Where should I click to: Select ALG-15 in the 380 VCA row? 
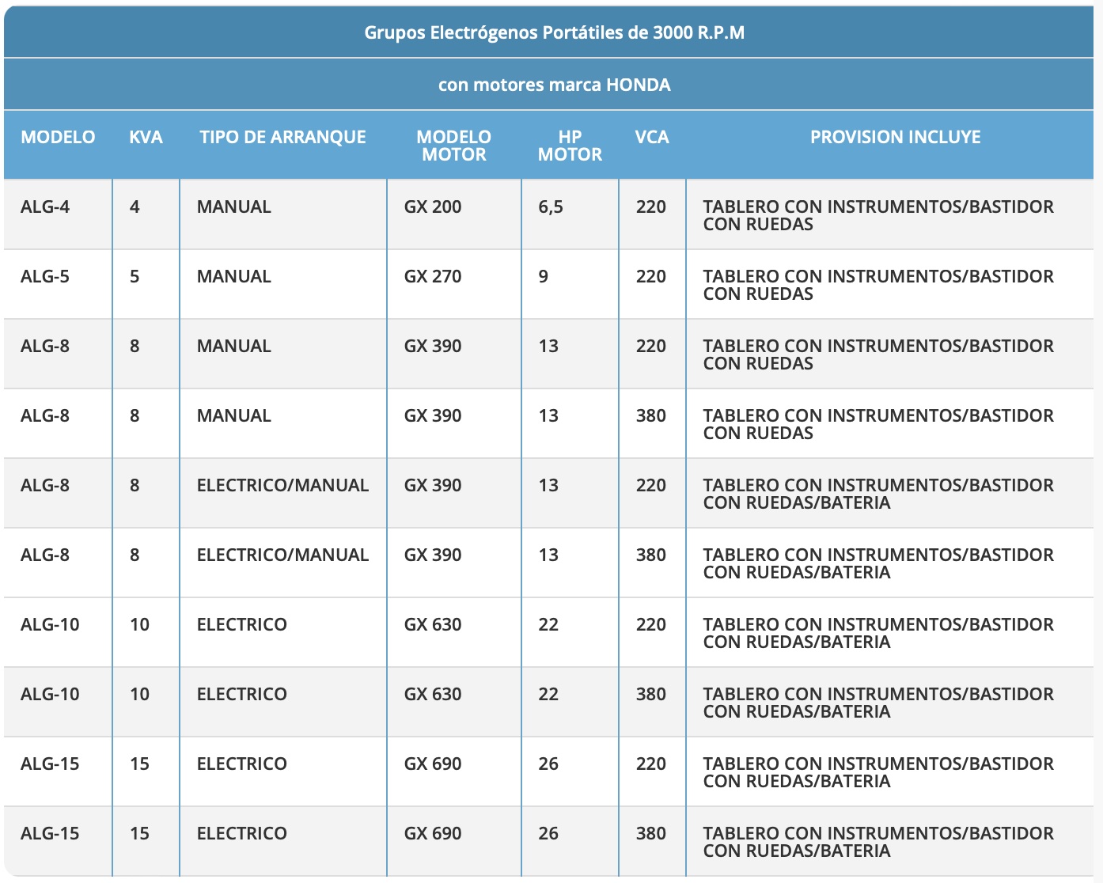tap(50, 833)
